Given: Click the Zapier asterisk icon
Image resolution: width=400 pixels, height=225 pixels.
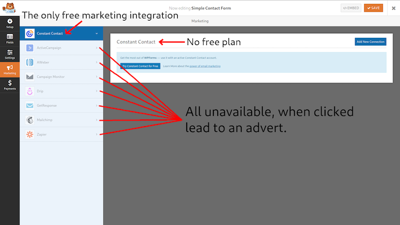Looking at the screenshot, I should click(x=29, y=134).
